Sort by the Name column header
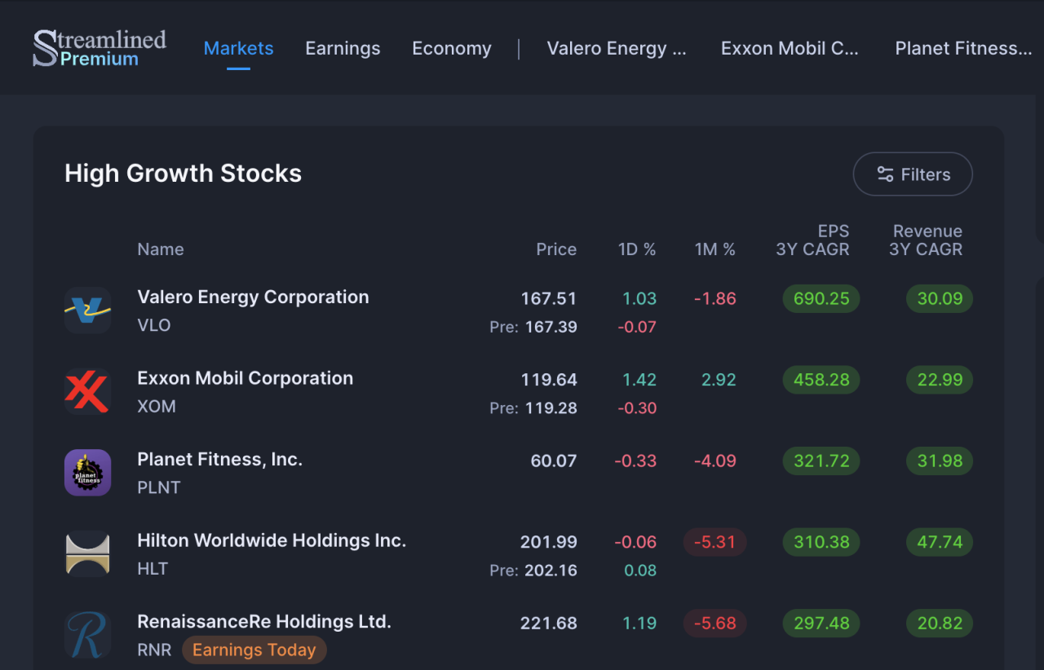This screenshot has width=1044, height=670. (161, 249)
